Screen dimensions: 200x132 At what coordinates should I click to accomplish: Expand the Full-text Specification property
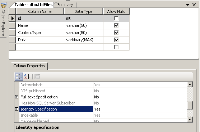click(17, 97)
